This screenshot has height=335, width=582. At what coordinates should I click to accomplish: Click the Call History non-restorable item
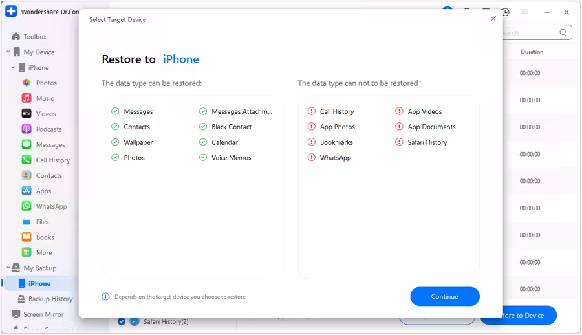pos(330,111)
